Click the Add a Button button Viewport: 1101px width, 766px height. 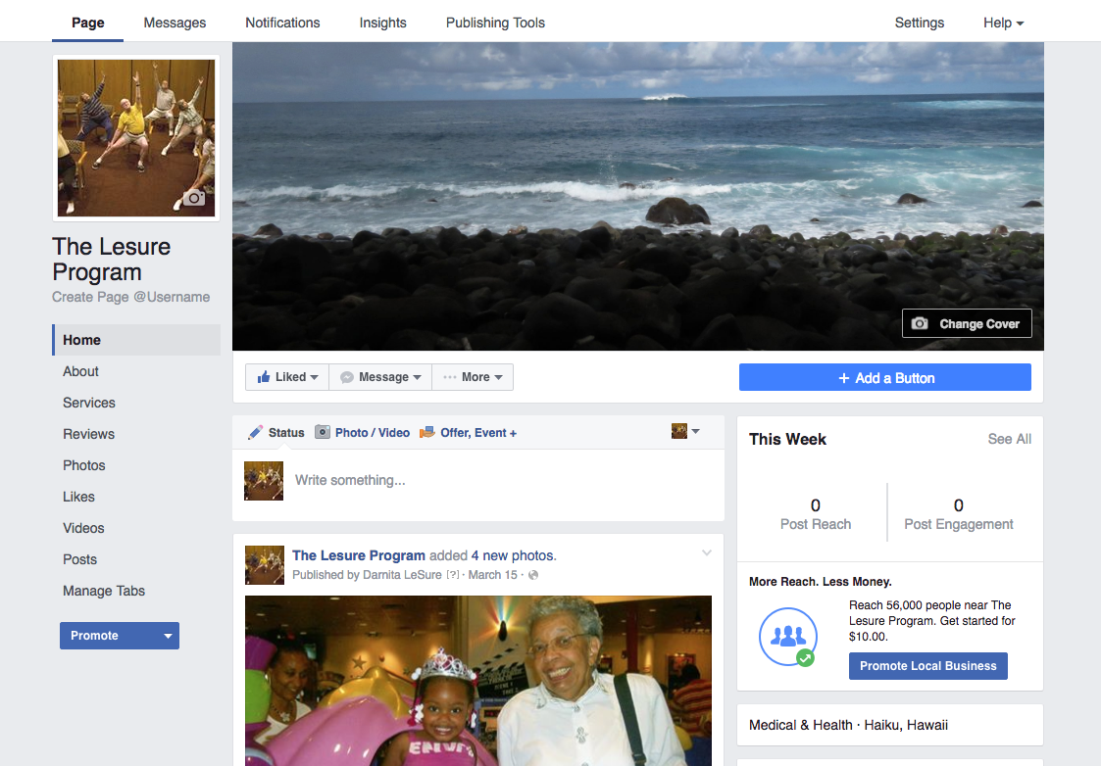pos(884,377)
